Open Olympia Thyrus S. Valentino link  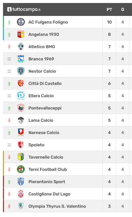pyautogui.click(x=57, y=206)
